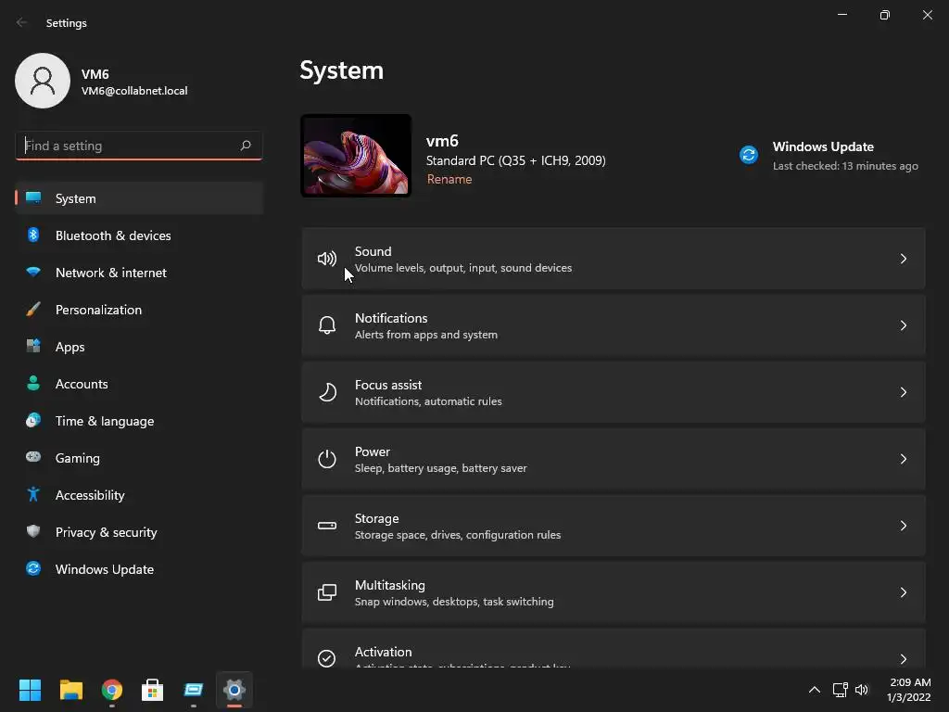
Task: Open the Windows Start menu
Action: pos(30,690)
